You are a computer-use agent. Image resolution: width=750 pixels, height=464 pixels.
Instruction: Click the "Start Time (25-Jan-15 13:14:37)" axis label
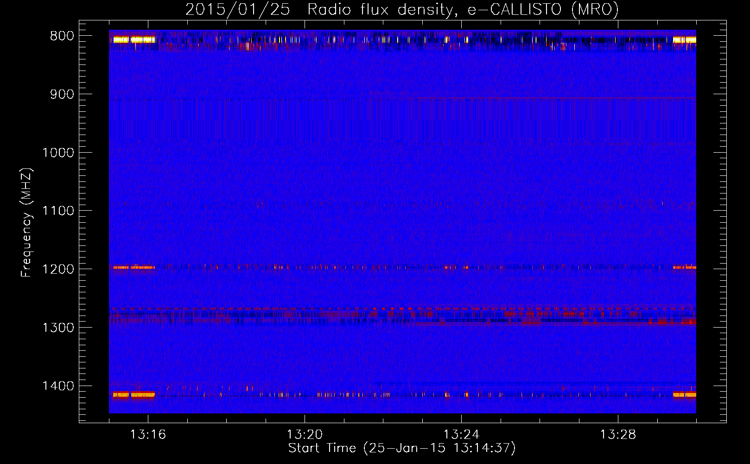click(402, 448)
